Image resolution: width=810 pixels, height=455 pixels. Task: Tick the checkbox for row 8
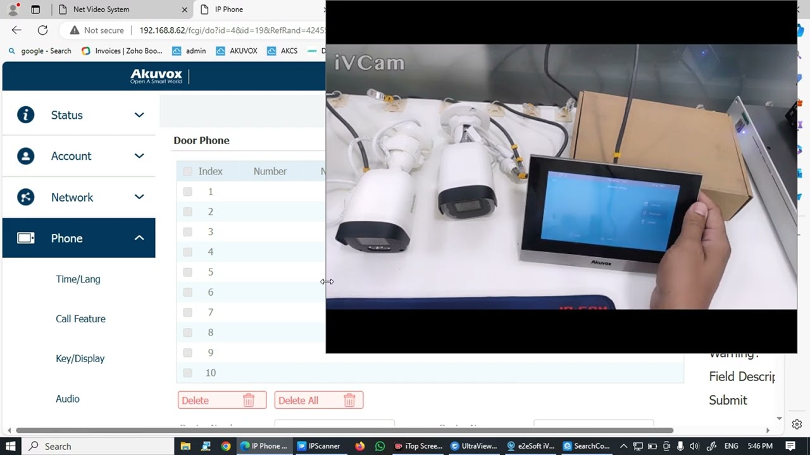(187, 332)
